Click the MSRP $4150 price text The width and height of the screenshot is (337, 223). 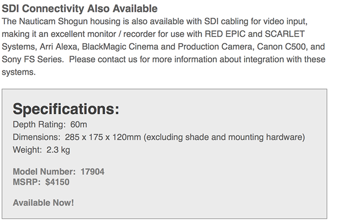(x=41, y=182)
